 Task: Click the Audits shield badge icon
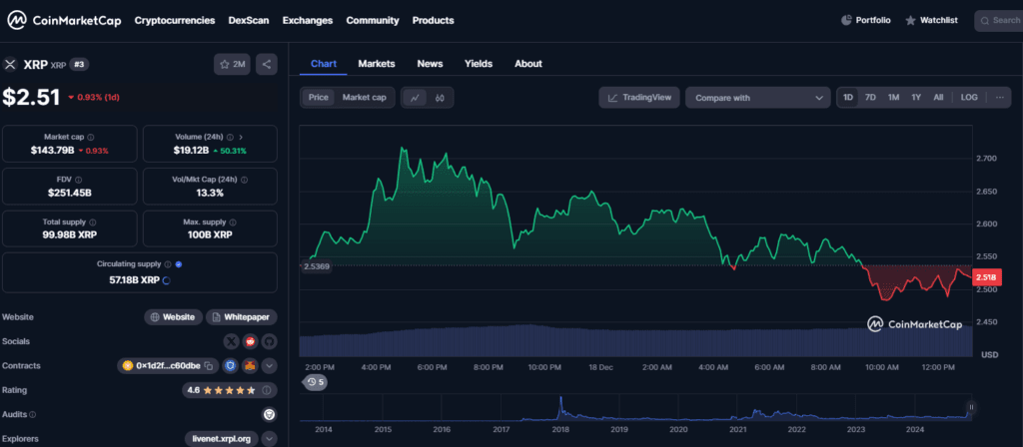[269, 414]
